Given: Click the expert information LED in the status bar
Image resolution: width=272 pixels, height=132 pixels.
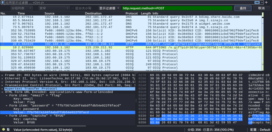Looking at the screenshot, I should coord(3,129).
